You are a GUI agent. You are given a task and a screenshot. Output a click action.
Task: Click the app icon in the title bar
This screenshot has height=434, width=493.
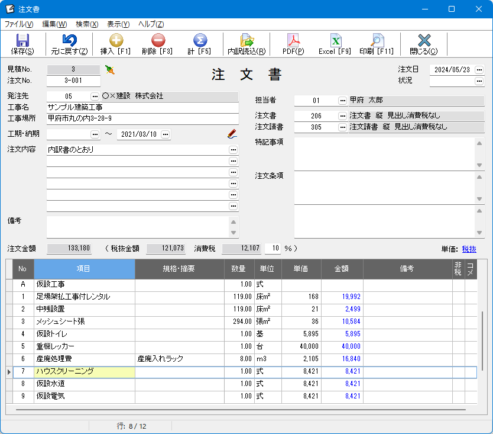coord(10,9)
